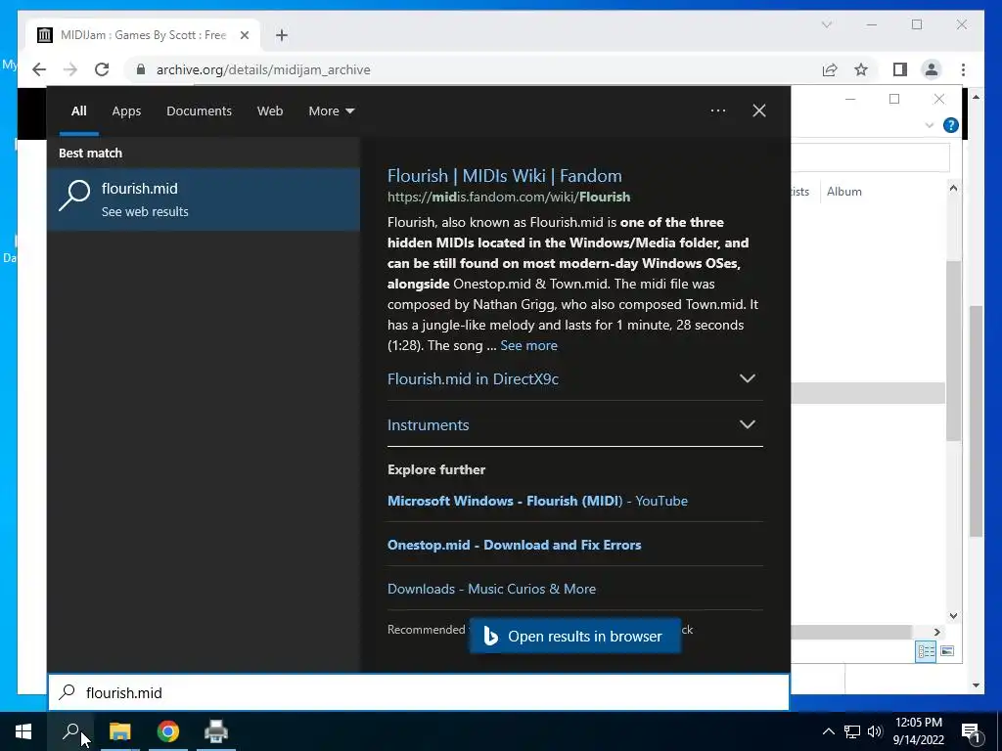This screenshot has width=1002, height=751.
Task: Click background window list scroll down arrow
Action: point(953,616)
